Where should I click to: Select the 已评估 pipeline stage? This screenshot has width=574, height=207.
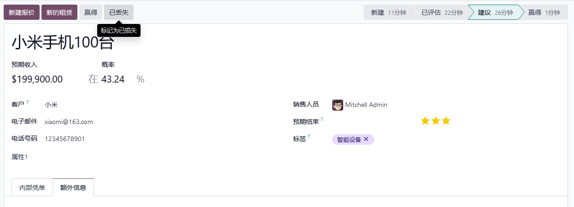point(442,12)
